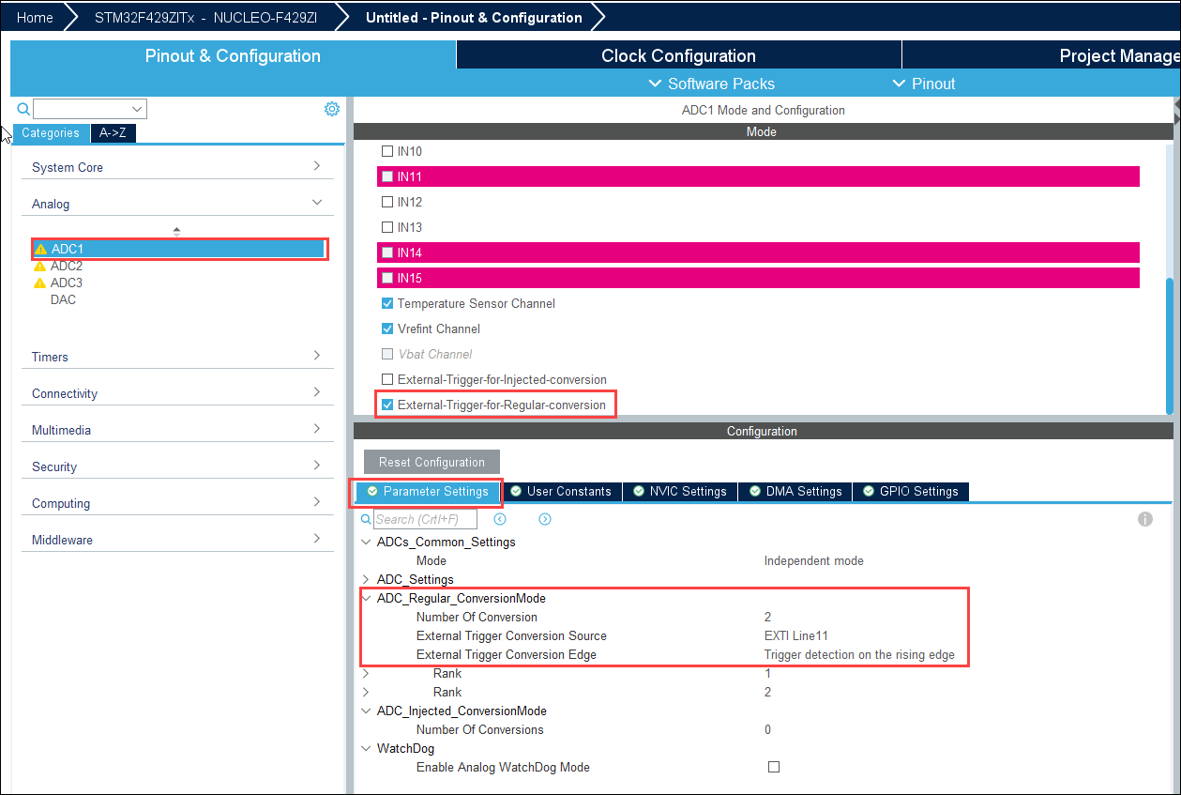Expand the ADC_Settings section
Viewport: 1181px width, 795px height.
click(366, 579)
